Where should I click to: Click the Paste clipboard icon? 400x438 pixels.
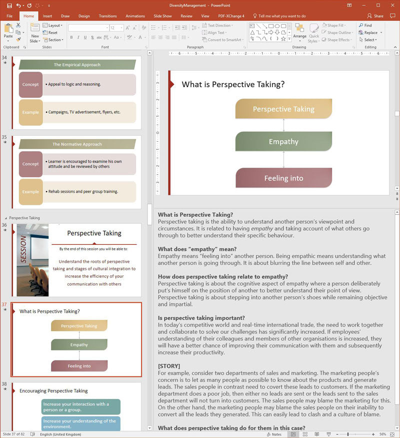8,29
